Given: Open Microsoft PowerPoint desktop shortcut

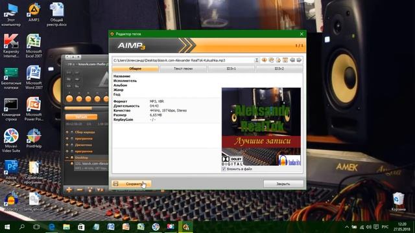Looking at the screenshot, I should 34,109.
